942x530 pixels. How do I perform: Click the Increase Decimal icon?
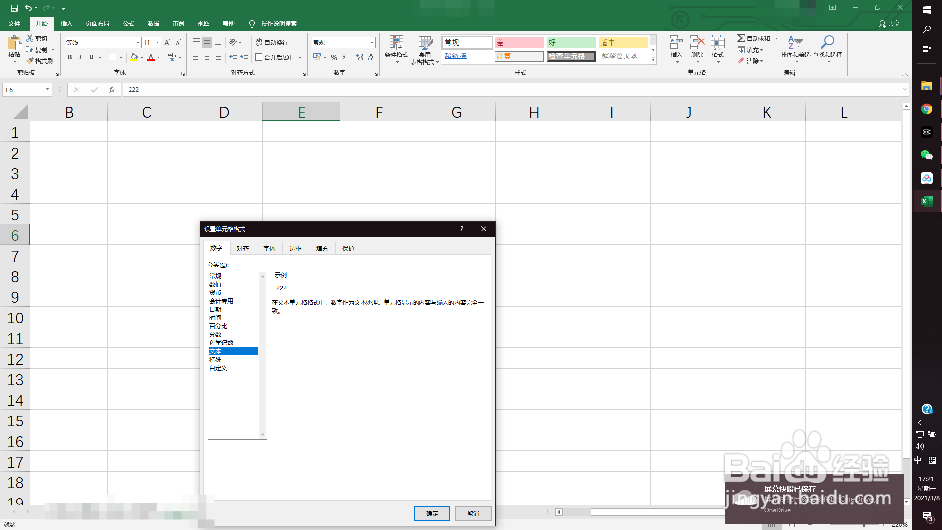(359, 57)
